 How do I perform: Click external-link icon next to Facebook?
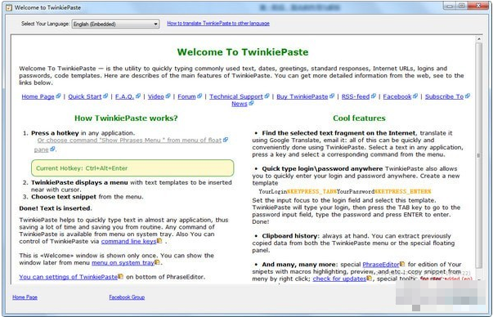pyautogui.click(x=415, y=96)
